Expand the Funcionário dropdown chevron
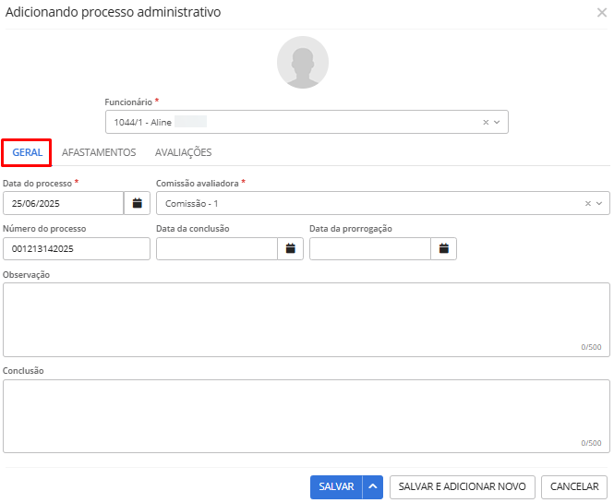The height and width of the screenshot is (503, 614). coord(497,122)
